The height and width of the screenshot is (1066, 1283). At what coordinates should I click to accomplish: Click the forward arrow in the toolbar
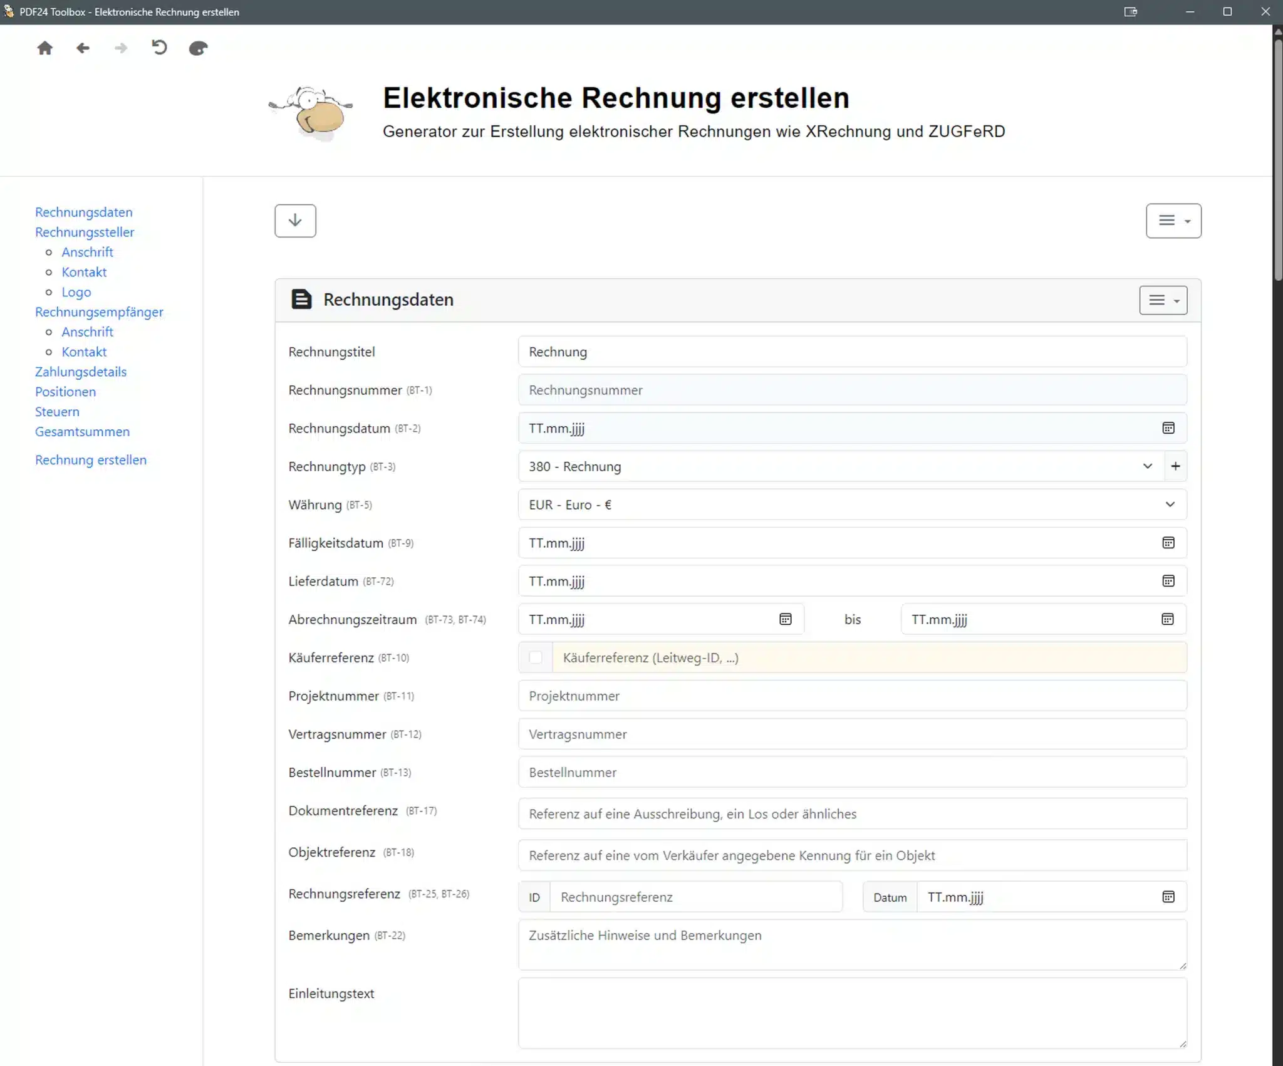pos(121,48)
